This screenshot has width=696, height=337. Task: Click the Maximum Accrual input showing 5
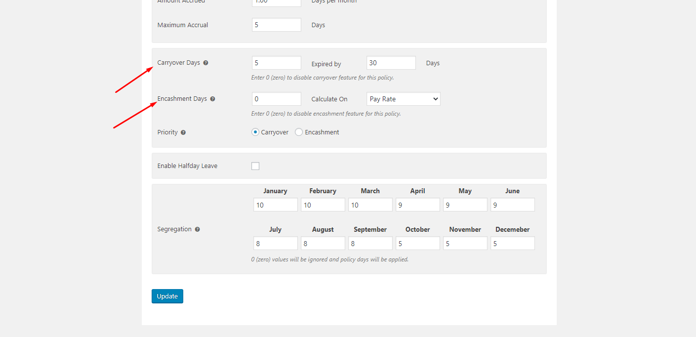pos(276,24)
